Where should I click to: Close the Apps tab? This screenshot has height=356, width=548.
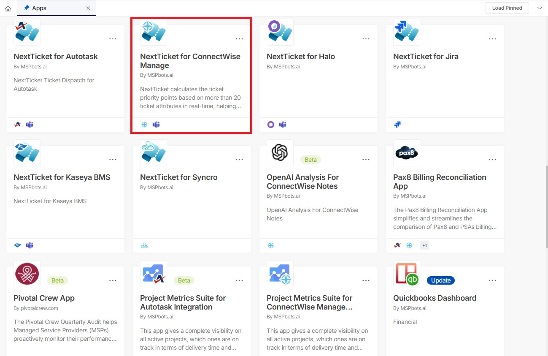(x=88, y=8)
